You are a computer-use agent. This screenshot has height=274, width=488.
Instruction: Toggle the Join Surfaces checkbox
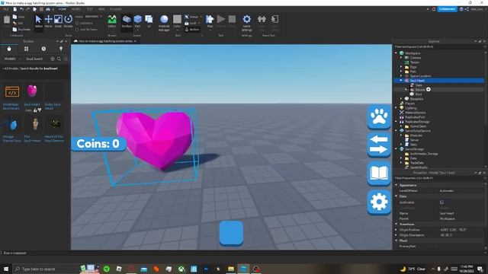pyautogui.click(x=77, y=30)
